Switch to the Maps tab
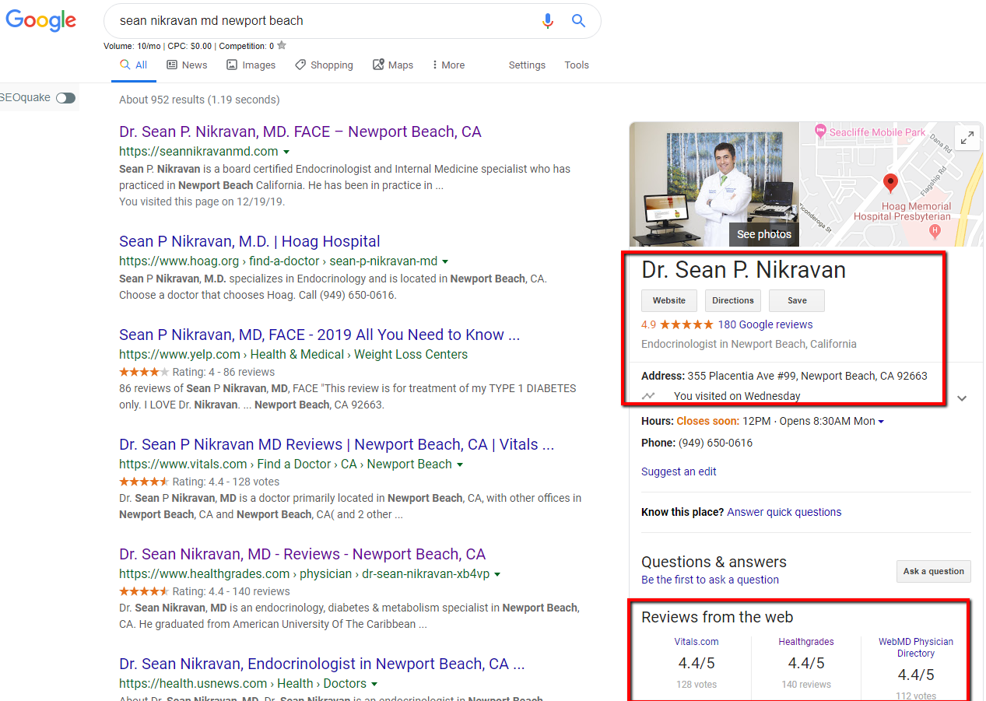 pyautogui.click(x=393, y=65)
